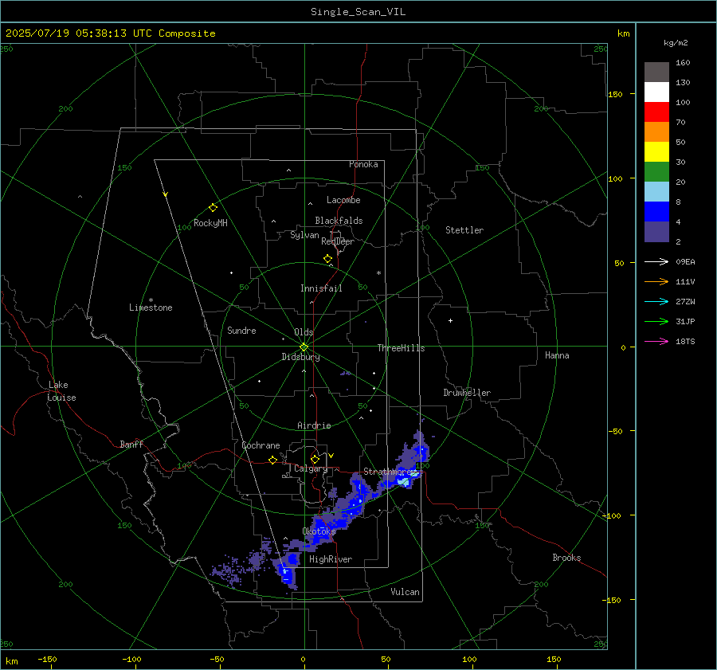
Task: Click the Blackfalds town label
Action: 339,221
